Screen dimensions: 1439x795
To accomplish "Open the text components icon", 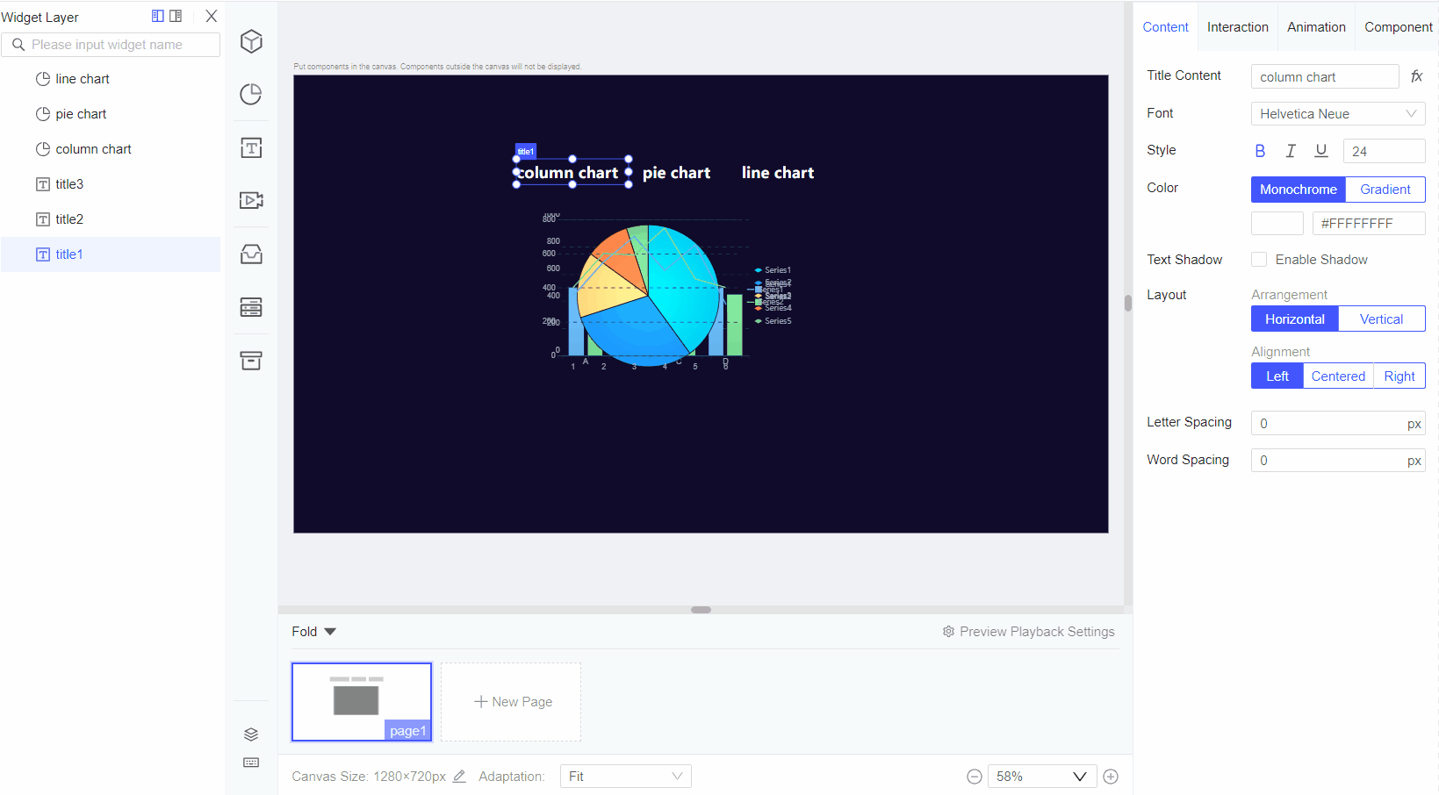I will point(251,147).
